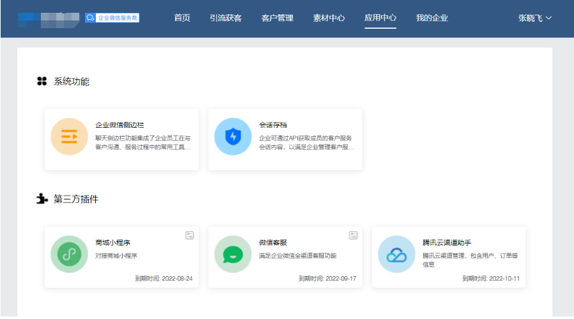Click the 企业微信服务商 badge in header
Viewport: 574px width, 319px height.
112,18
